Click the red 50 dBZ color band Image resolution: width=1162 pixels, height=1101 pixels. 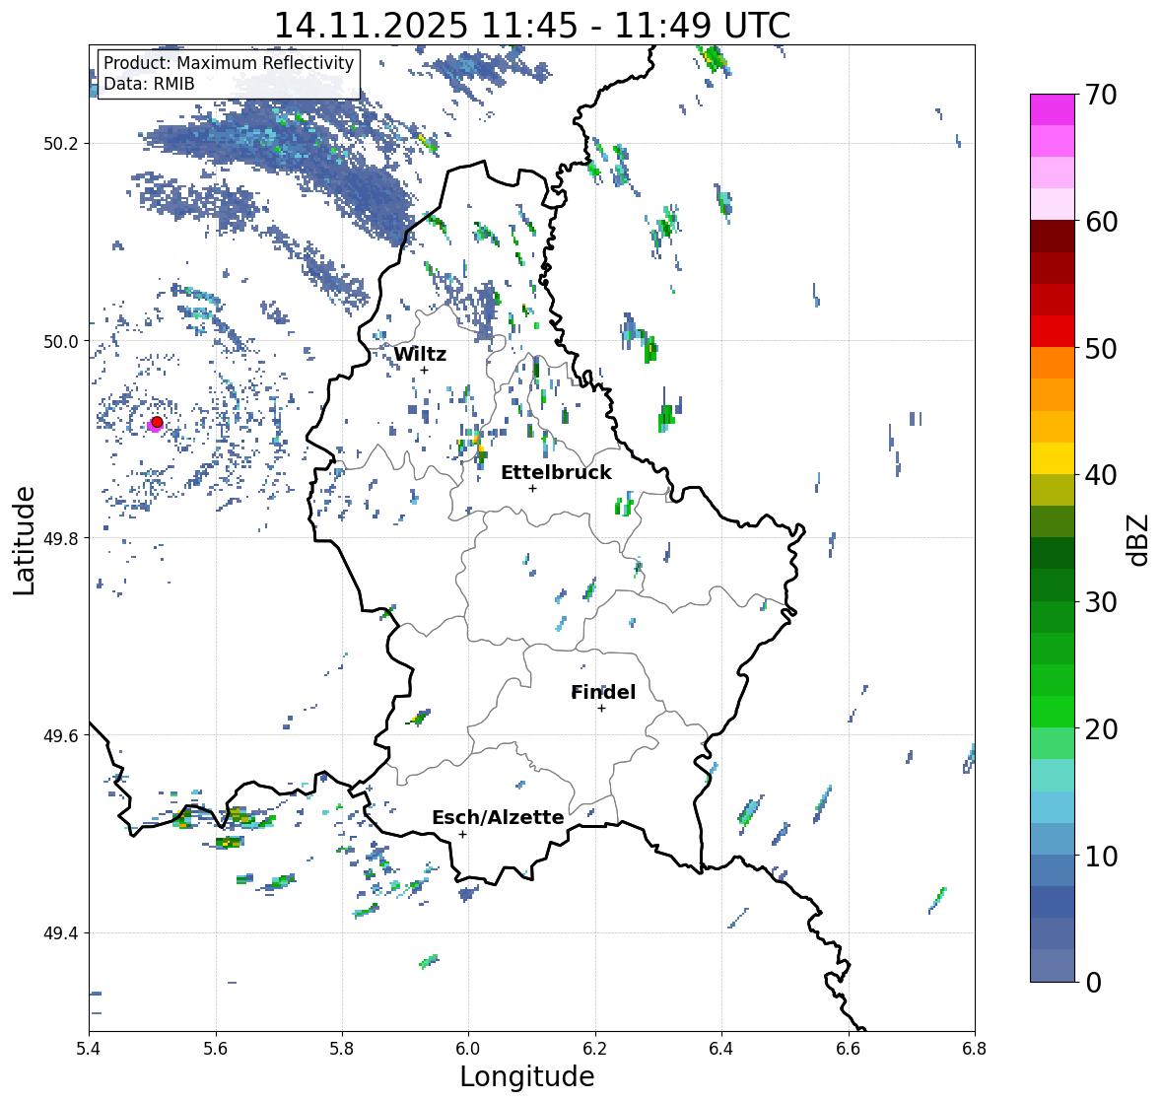click(1053, 331)
